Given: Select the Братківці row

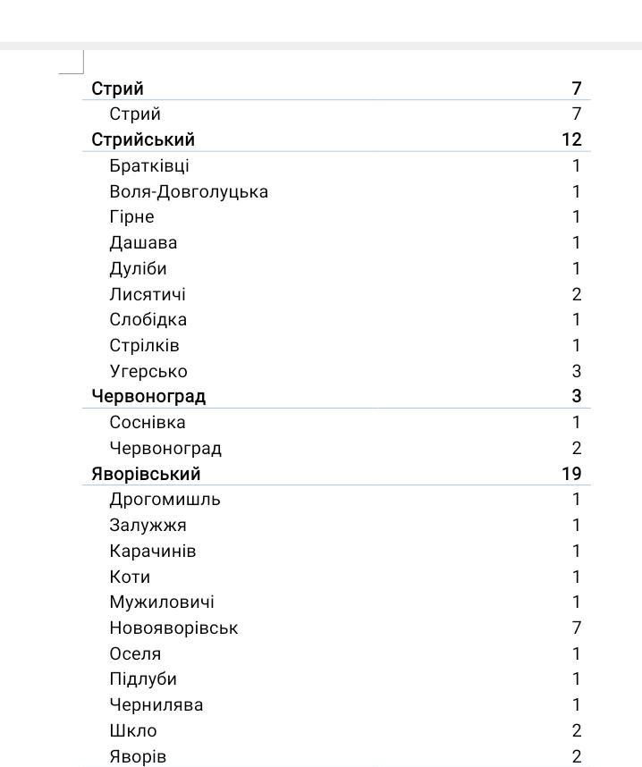Looking at the screenshot, I should click(337, 165).
